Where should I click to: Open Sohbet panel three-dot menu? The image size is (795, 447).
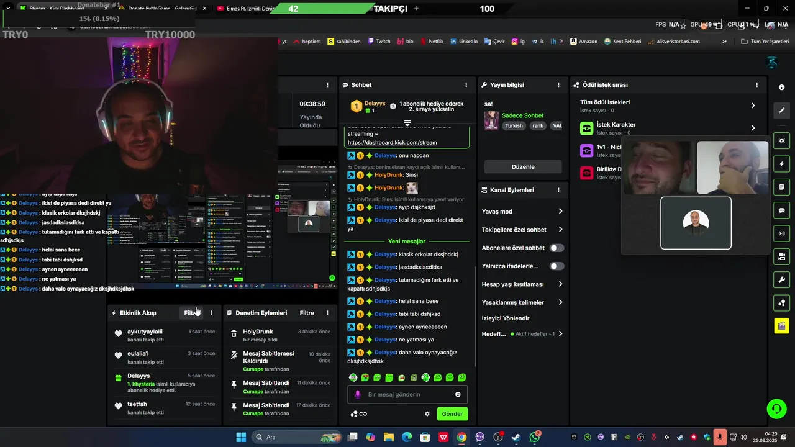pos(466,85)
